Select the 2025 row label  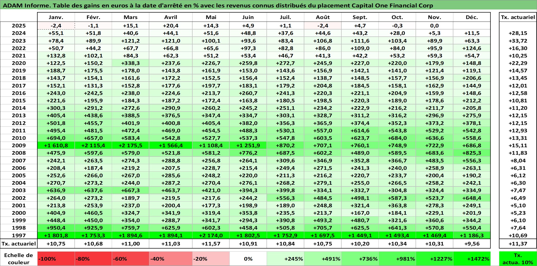tap(19, 26)
